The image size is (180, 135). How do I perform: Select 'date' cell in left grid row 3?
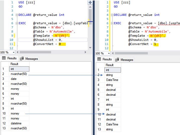[19, 79]
